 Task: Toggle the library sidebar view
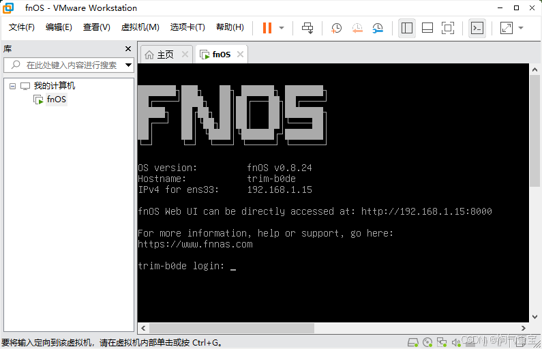coord(407,28)
